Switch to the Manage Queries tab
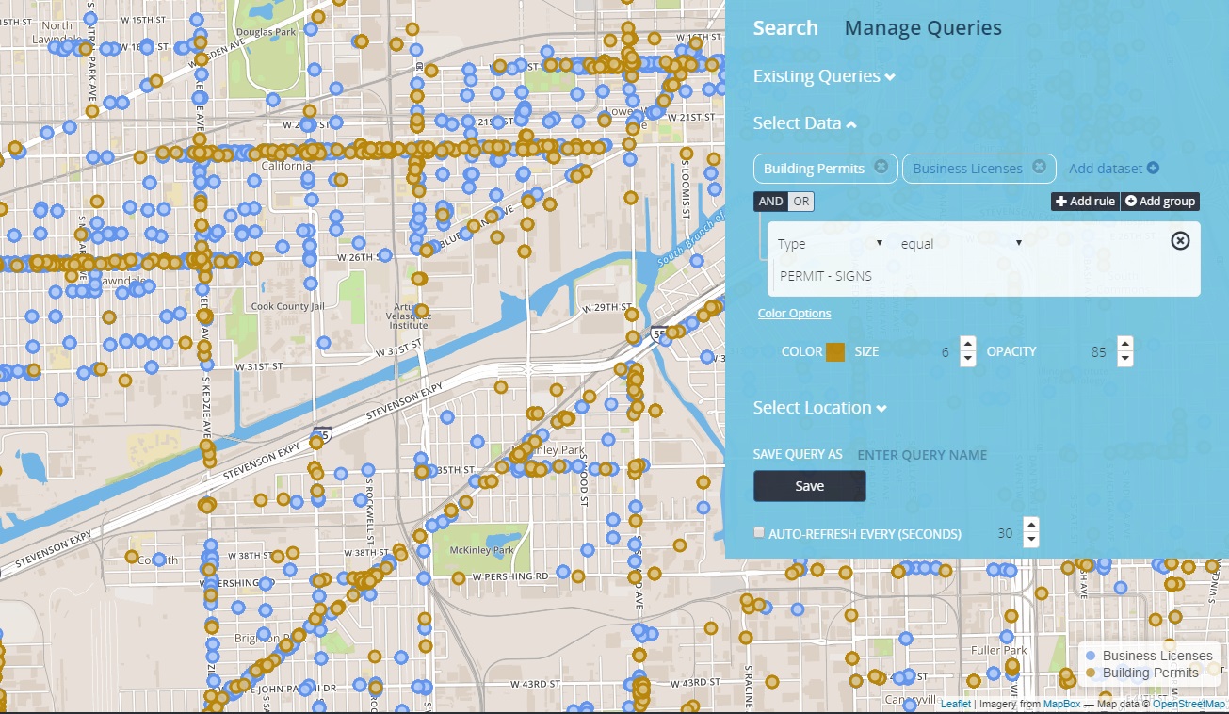1229x714 pixels. [923, 28]
